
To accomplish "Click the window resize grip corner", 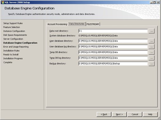I will click(159, 118).
